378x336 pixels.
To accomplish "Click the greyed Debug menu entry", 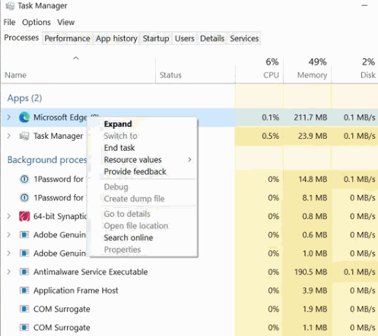I will 116,187.
